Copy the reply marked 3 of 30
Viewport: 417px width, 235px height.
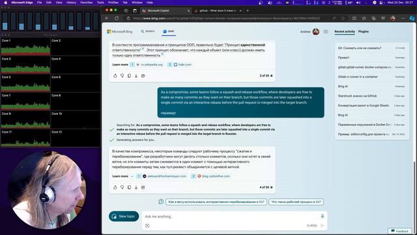click(x=129, y=76)
